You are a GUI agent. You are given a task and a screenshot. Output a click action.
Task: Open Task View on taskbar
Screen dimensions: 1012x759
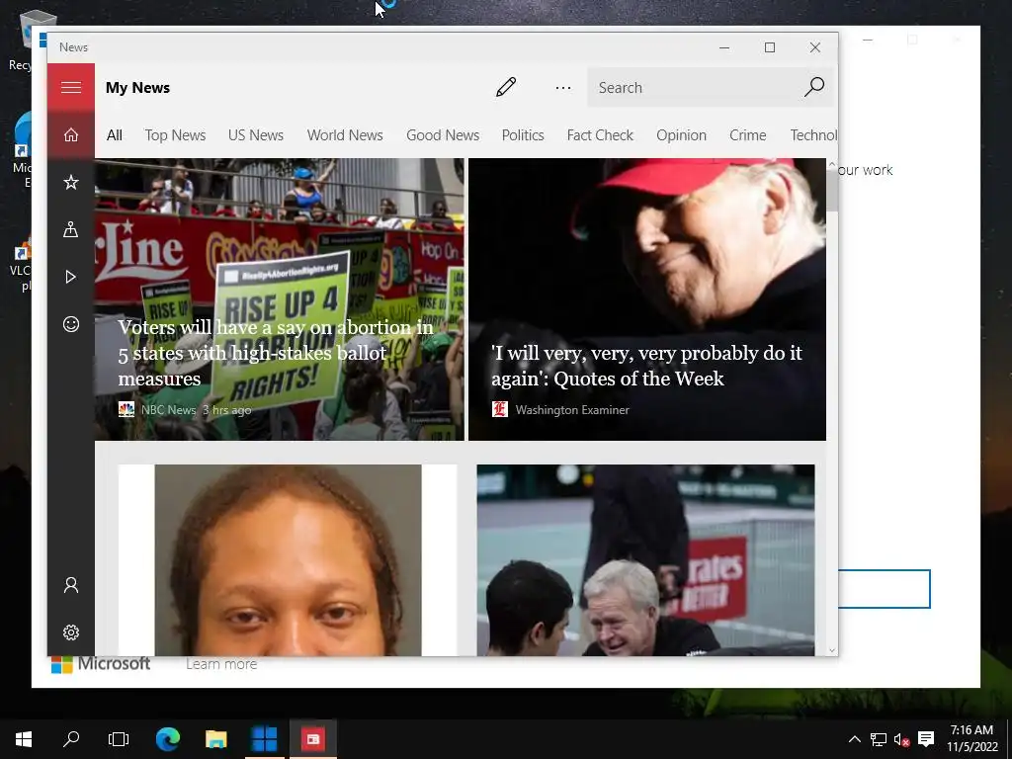click(x=119, y=739)
